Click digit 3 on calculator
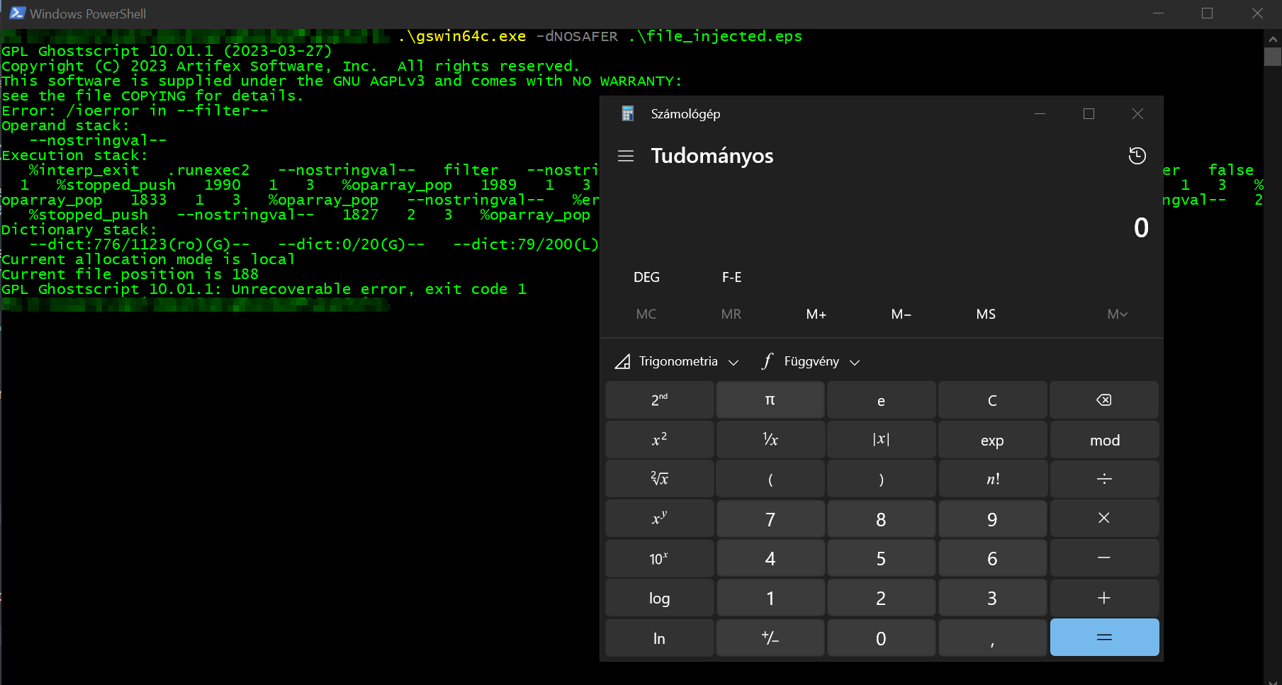Screen dimensions: 1282x685 [993, 598]
